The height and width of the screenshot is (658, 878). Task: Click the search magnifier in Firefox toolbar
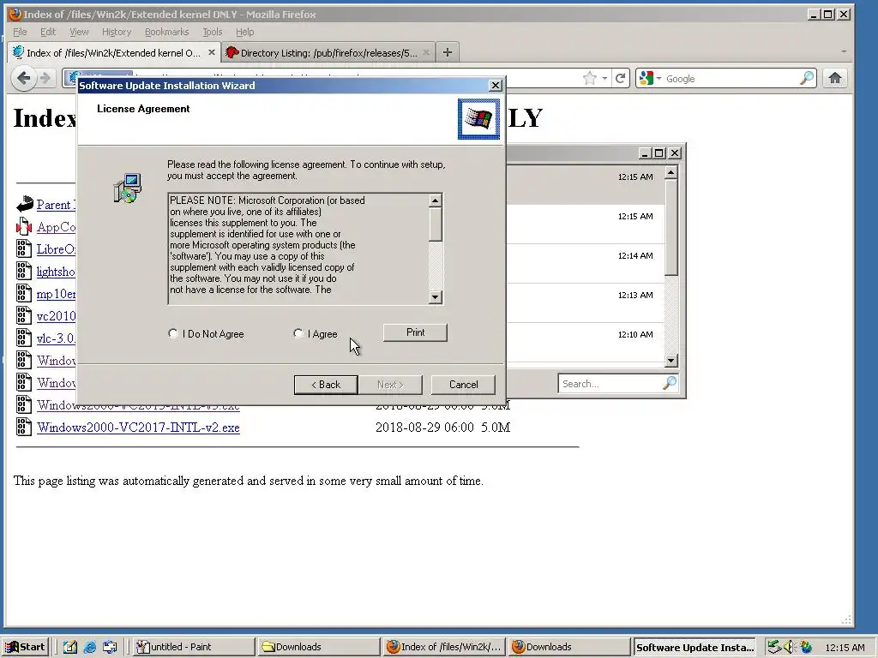(806, 78)
